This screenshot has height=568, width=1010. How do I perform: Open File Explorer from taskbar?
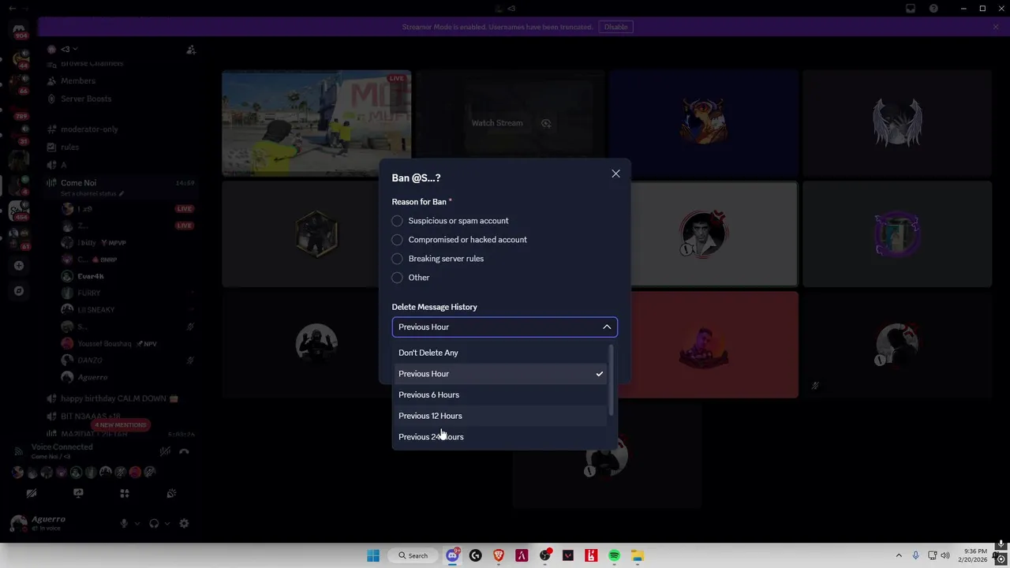tap(637, 555)
